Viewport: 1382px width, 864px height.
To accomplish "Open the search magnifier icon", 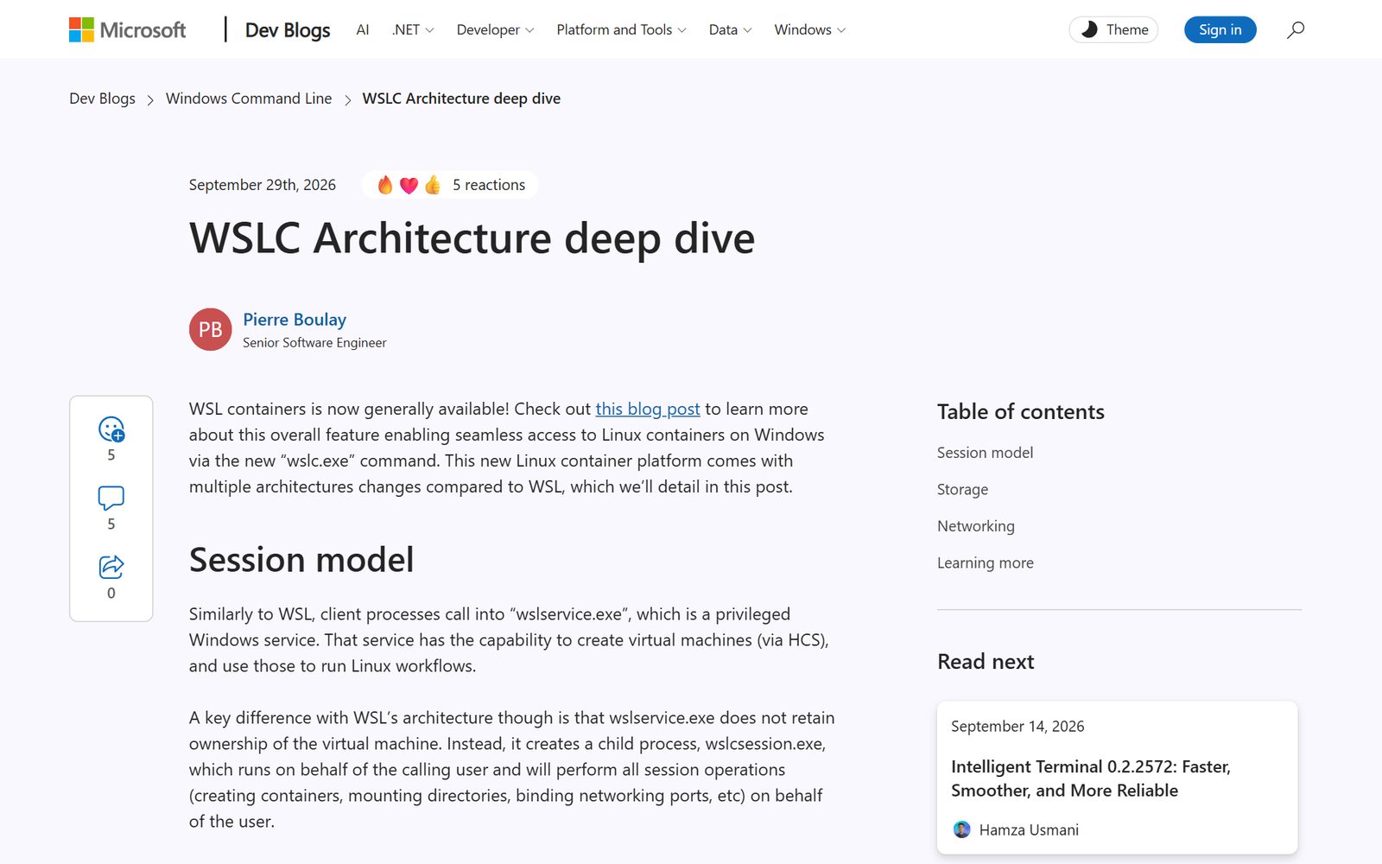I will [1295, 29].
